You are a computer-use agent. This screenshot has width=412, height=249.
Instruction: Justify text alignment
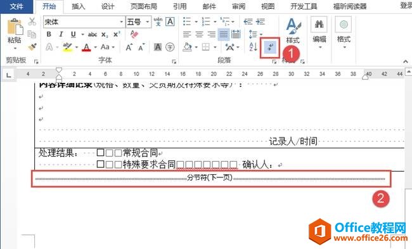[224, 34]
